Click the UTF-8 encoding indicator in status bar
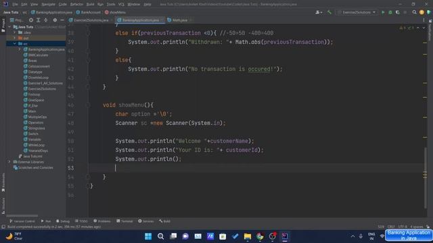Viewport: 433px width, 243px height. click(403, 227)
